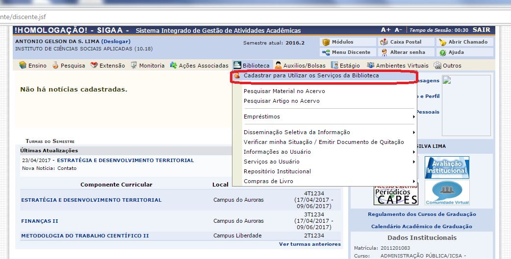Expand the Empréstimos submenu
The image size is (511, 259).
click(262, 117)
